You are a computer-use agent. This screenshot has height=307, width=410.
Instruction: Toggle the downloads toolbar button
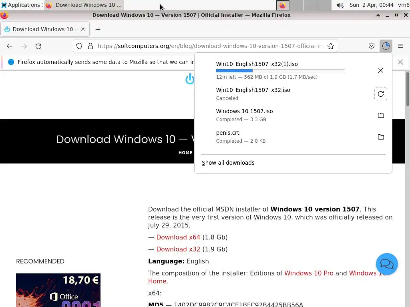click(x=386, y=46)
